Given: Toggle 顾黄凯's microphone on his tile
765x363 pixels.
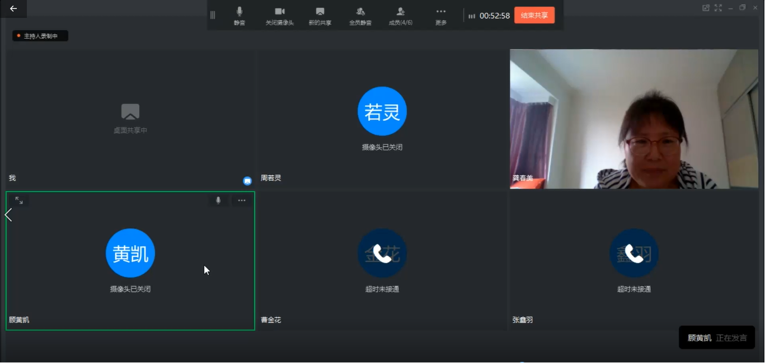Looking at the screenshot, I should 218,200.
